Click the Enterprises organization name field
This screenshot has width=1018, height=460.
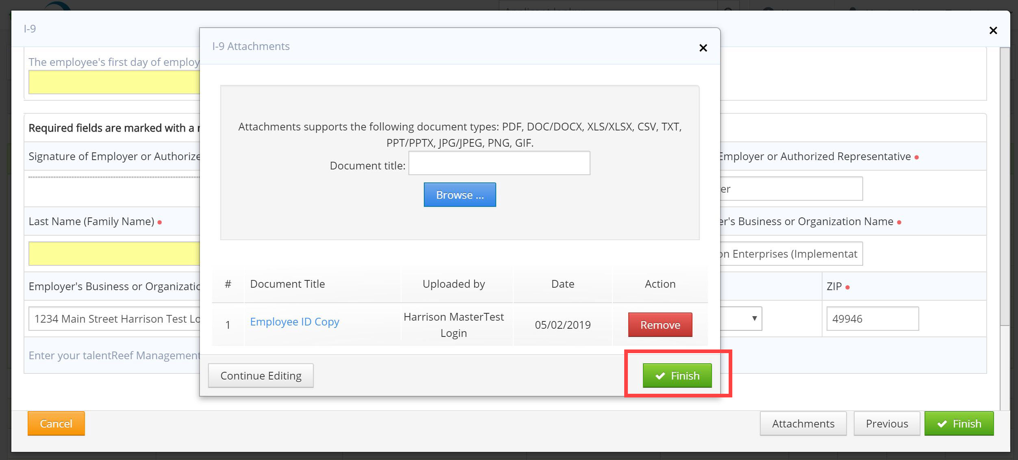(790, 254)
